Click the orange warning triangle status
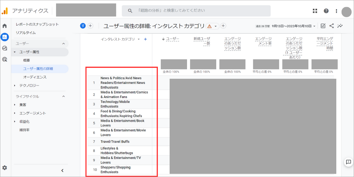Screen dimensions: 354x177 coord(209,26)
